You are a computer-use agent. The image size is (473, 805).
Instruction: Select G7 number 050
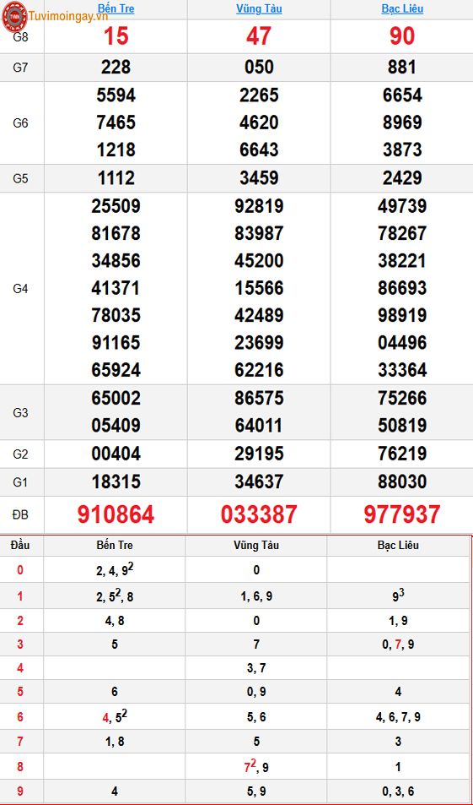[x=259, y=68]
